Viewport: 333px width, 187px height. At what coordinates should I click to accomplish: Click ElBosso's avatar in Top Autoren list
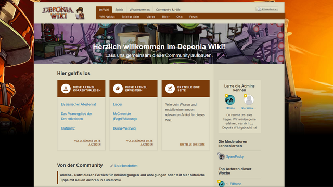221,184
